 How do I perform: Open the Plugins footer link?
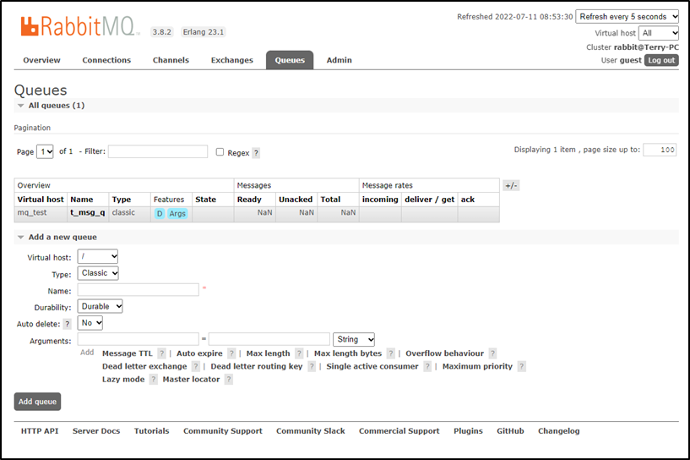[468, 431]
